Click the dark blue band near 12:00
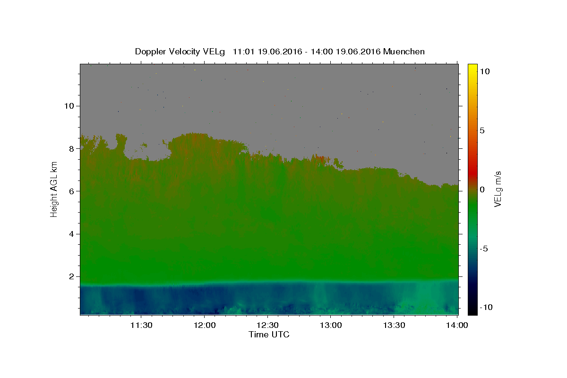This screenshot has width=567, height=378. pos(204,300)
